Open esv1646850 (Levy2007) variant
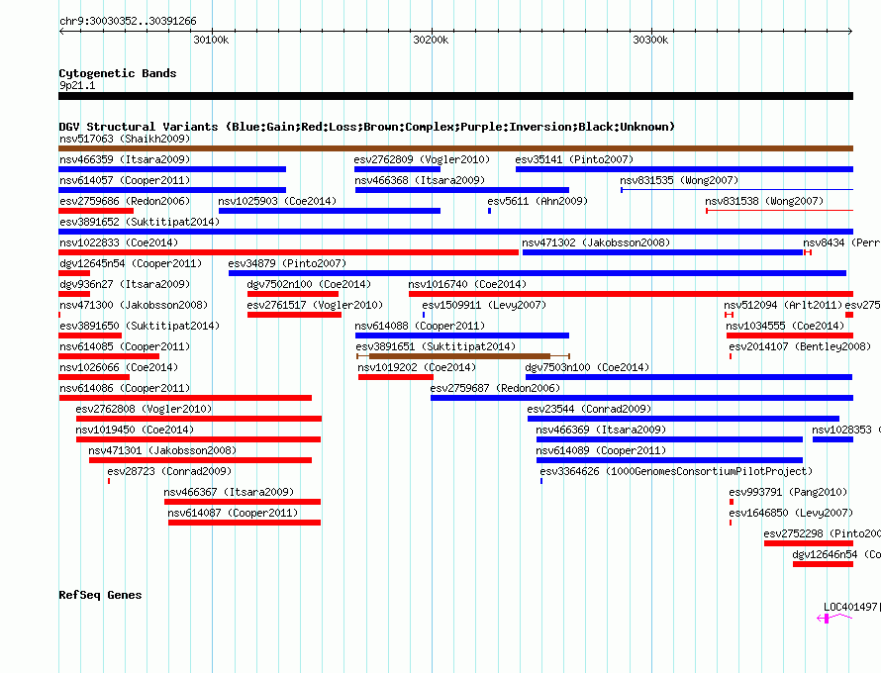881x673 pixels. pyautogui.click(x=791, y=513)
